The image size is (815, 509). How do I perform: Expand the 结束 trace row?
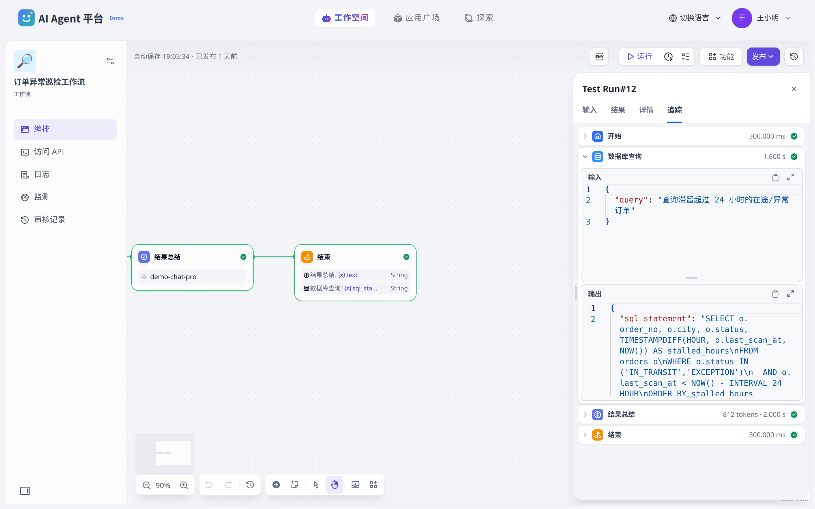(691, 435)
